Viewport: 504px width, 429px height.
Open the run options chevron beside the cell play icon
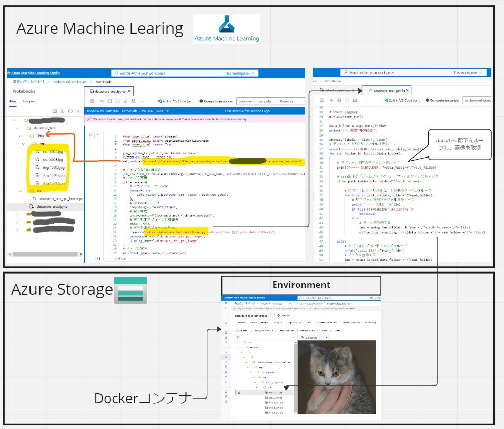click(98, 135)
